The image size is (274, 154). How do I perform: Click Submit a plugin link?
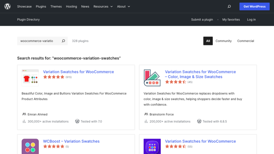[202, 20]
